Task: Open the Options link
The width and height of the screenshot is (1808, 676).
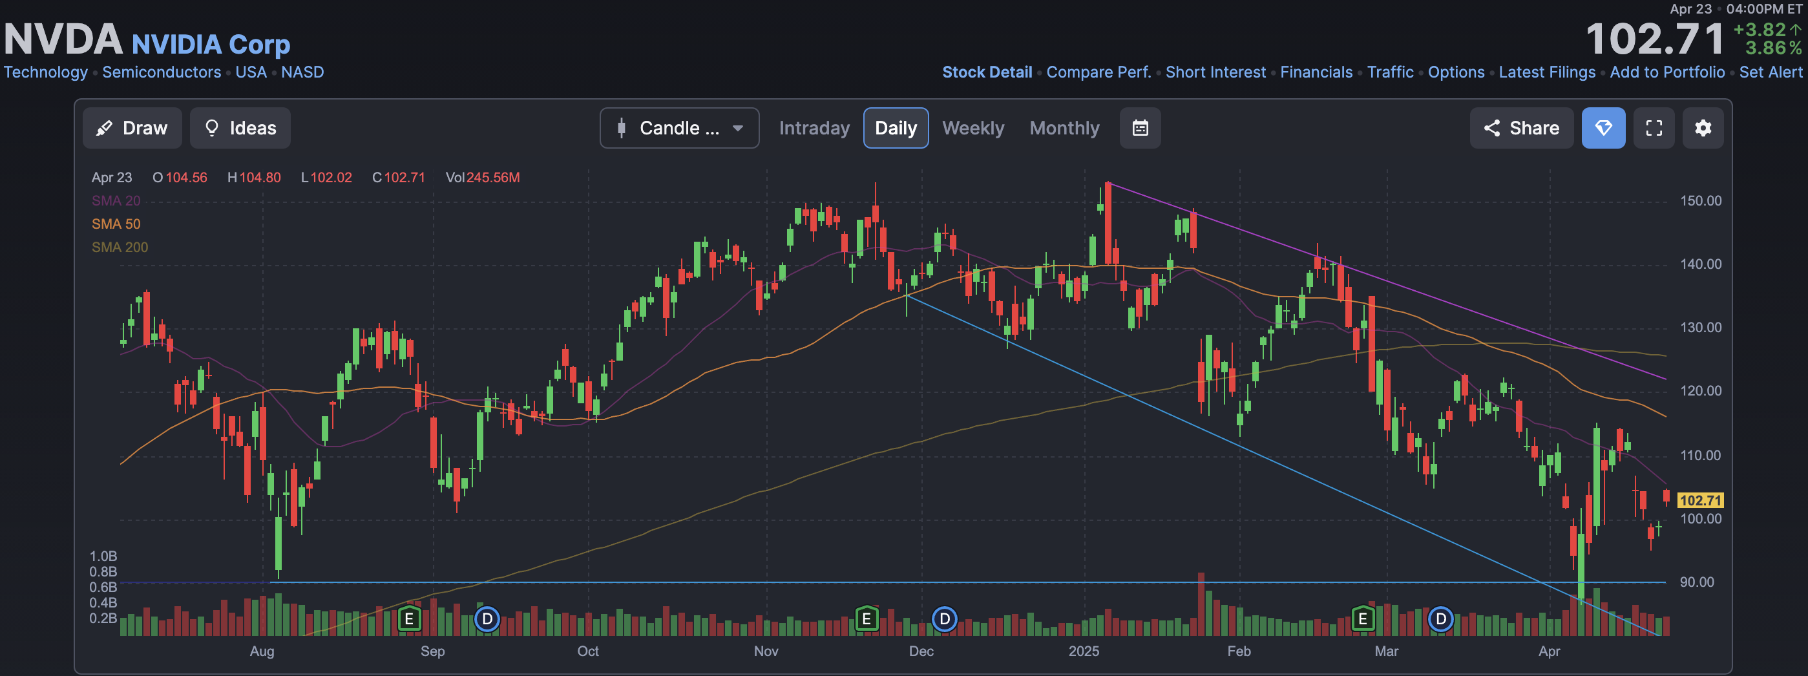Action: (x=1456, y=72)
